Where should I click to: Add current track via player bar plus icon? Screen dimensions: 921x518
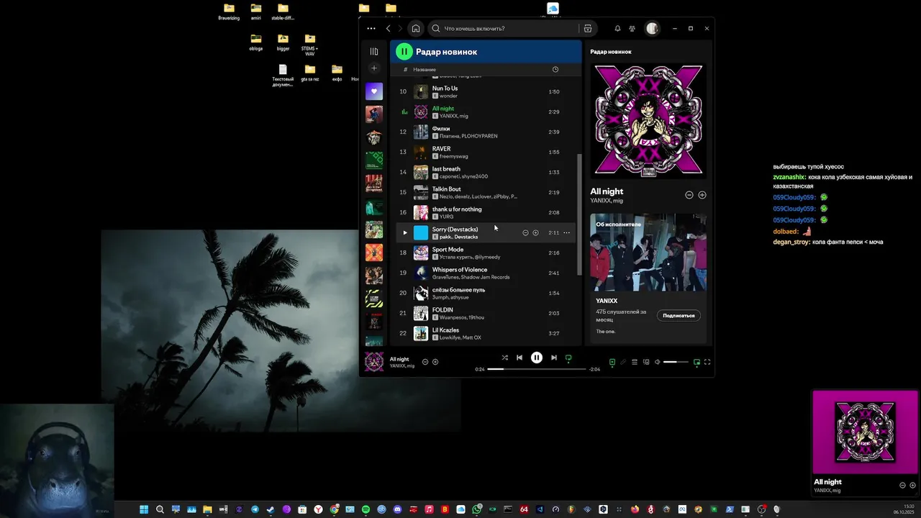click(435, 362)
